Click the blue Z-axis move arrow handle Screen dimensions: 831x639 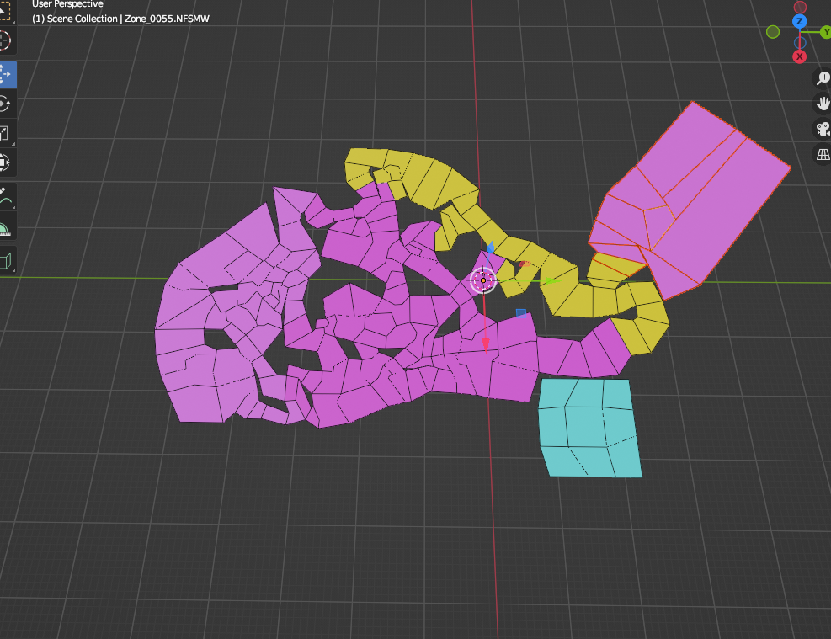click(490, 247)
